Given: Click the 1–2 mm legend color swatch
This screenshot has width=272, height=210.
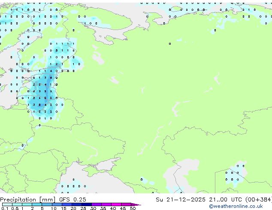Looking at the screenshot, I should [x=27, y=204].
